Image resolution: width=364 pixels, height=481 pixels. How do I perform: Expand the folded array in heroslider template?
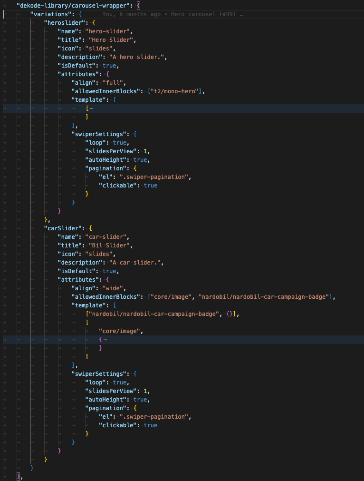[90, 108]
